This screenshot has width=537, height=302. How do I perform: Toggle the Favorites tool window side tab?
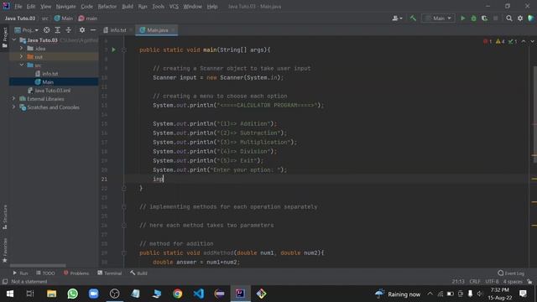(x=5, y=250)
